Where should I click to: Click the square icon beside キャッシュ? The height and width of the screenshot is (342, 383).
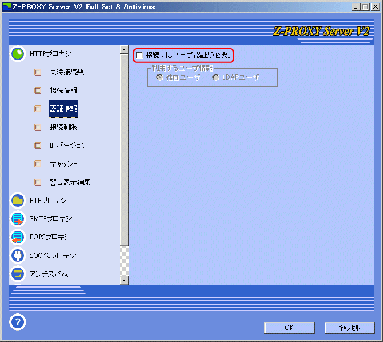point(38,164)
